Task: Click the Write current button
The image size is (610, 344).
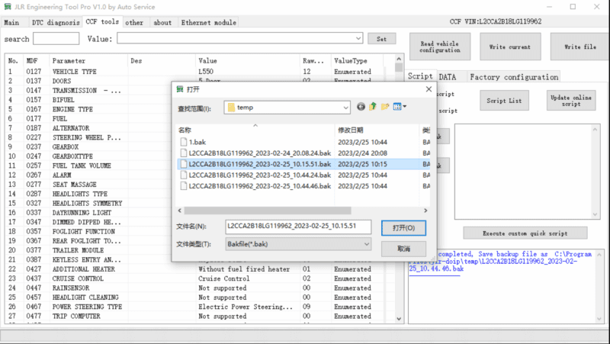Action: [x=510, y=47]
